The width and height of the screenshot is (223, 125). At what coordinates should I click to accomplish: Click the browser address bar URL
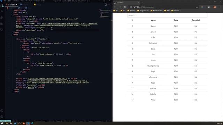point(144,7)
